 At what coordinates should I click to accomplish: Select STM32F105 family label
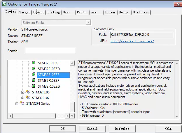coord(41,92)
